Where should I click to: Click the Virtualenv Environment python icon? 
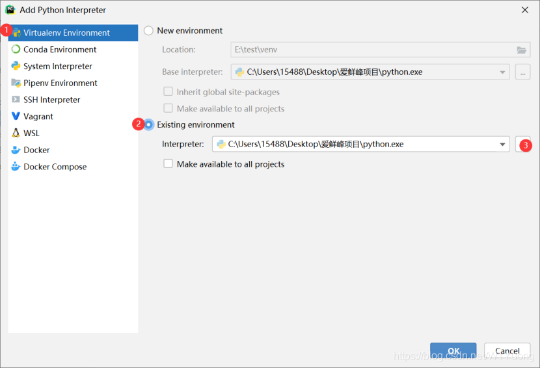pos(16,33)
